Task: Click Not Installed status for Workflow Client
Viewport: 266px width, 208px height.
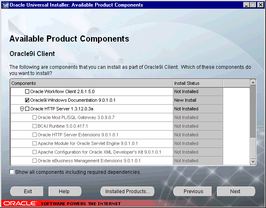Action: click(198, 91)
